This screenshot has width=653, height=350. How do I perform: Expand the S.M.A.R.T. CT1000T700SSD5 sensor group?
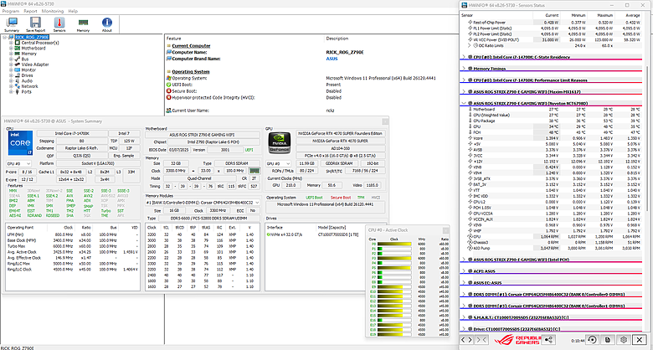pos(465,317)
